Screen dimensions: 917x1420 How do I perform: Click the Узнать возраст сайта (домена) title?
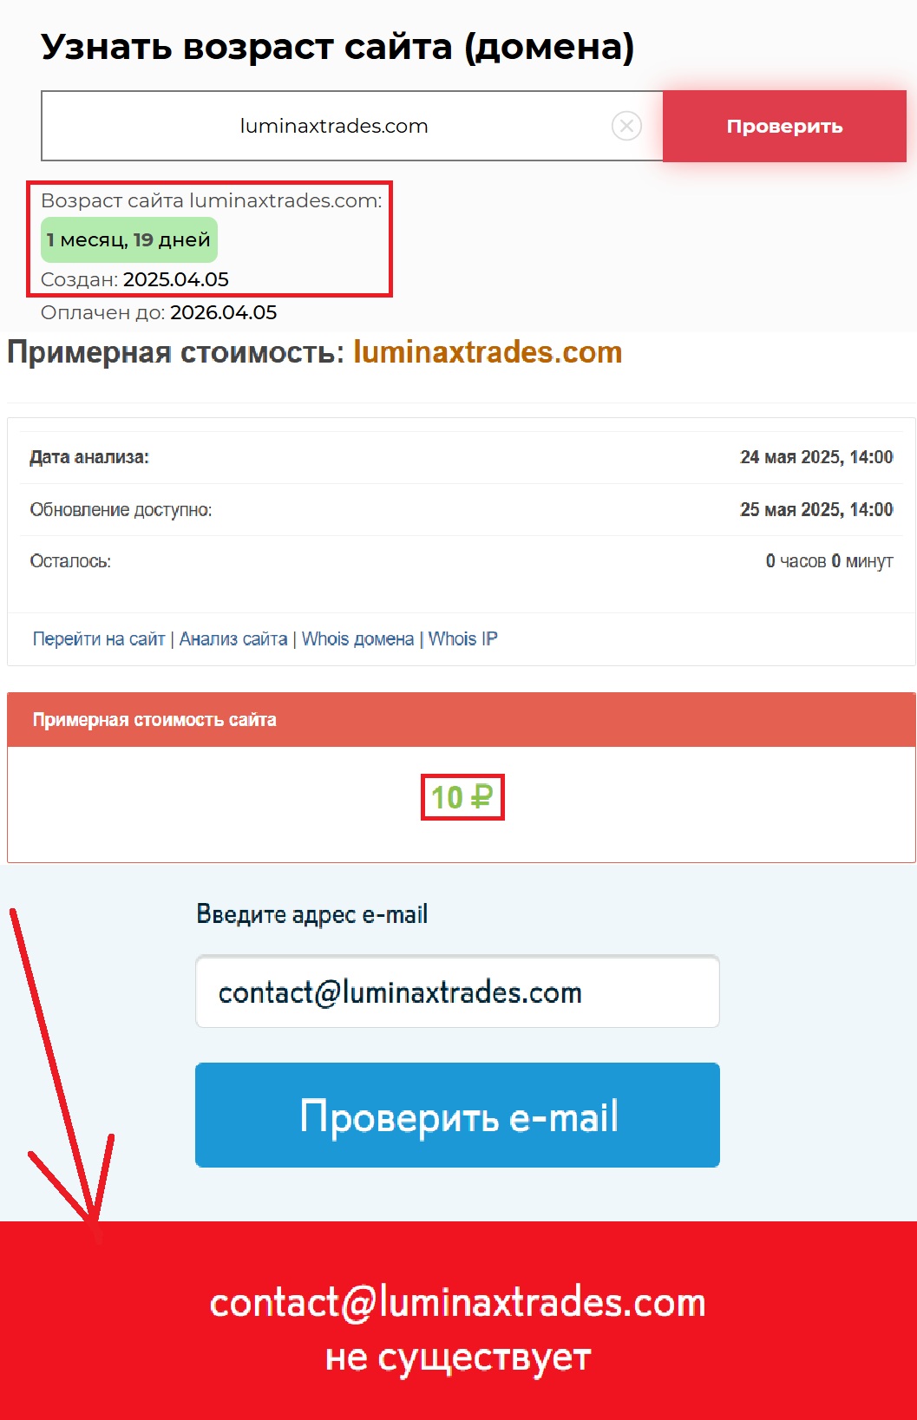(337, 47)
